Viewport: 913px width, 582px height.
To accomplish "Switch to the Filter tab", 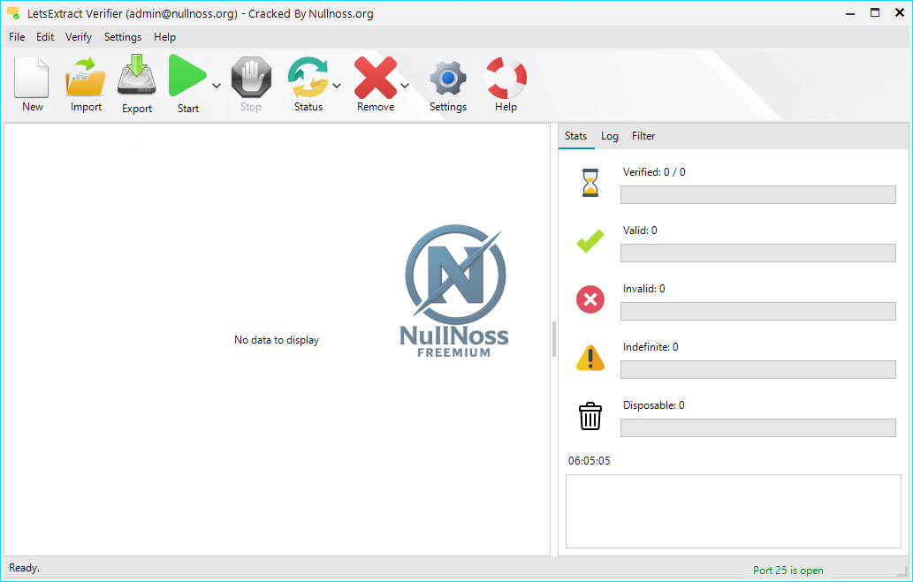I will (x=643, y=136).
